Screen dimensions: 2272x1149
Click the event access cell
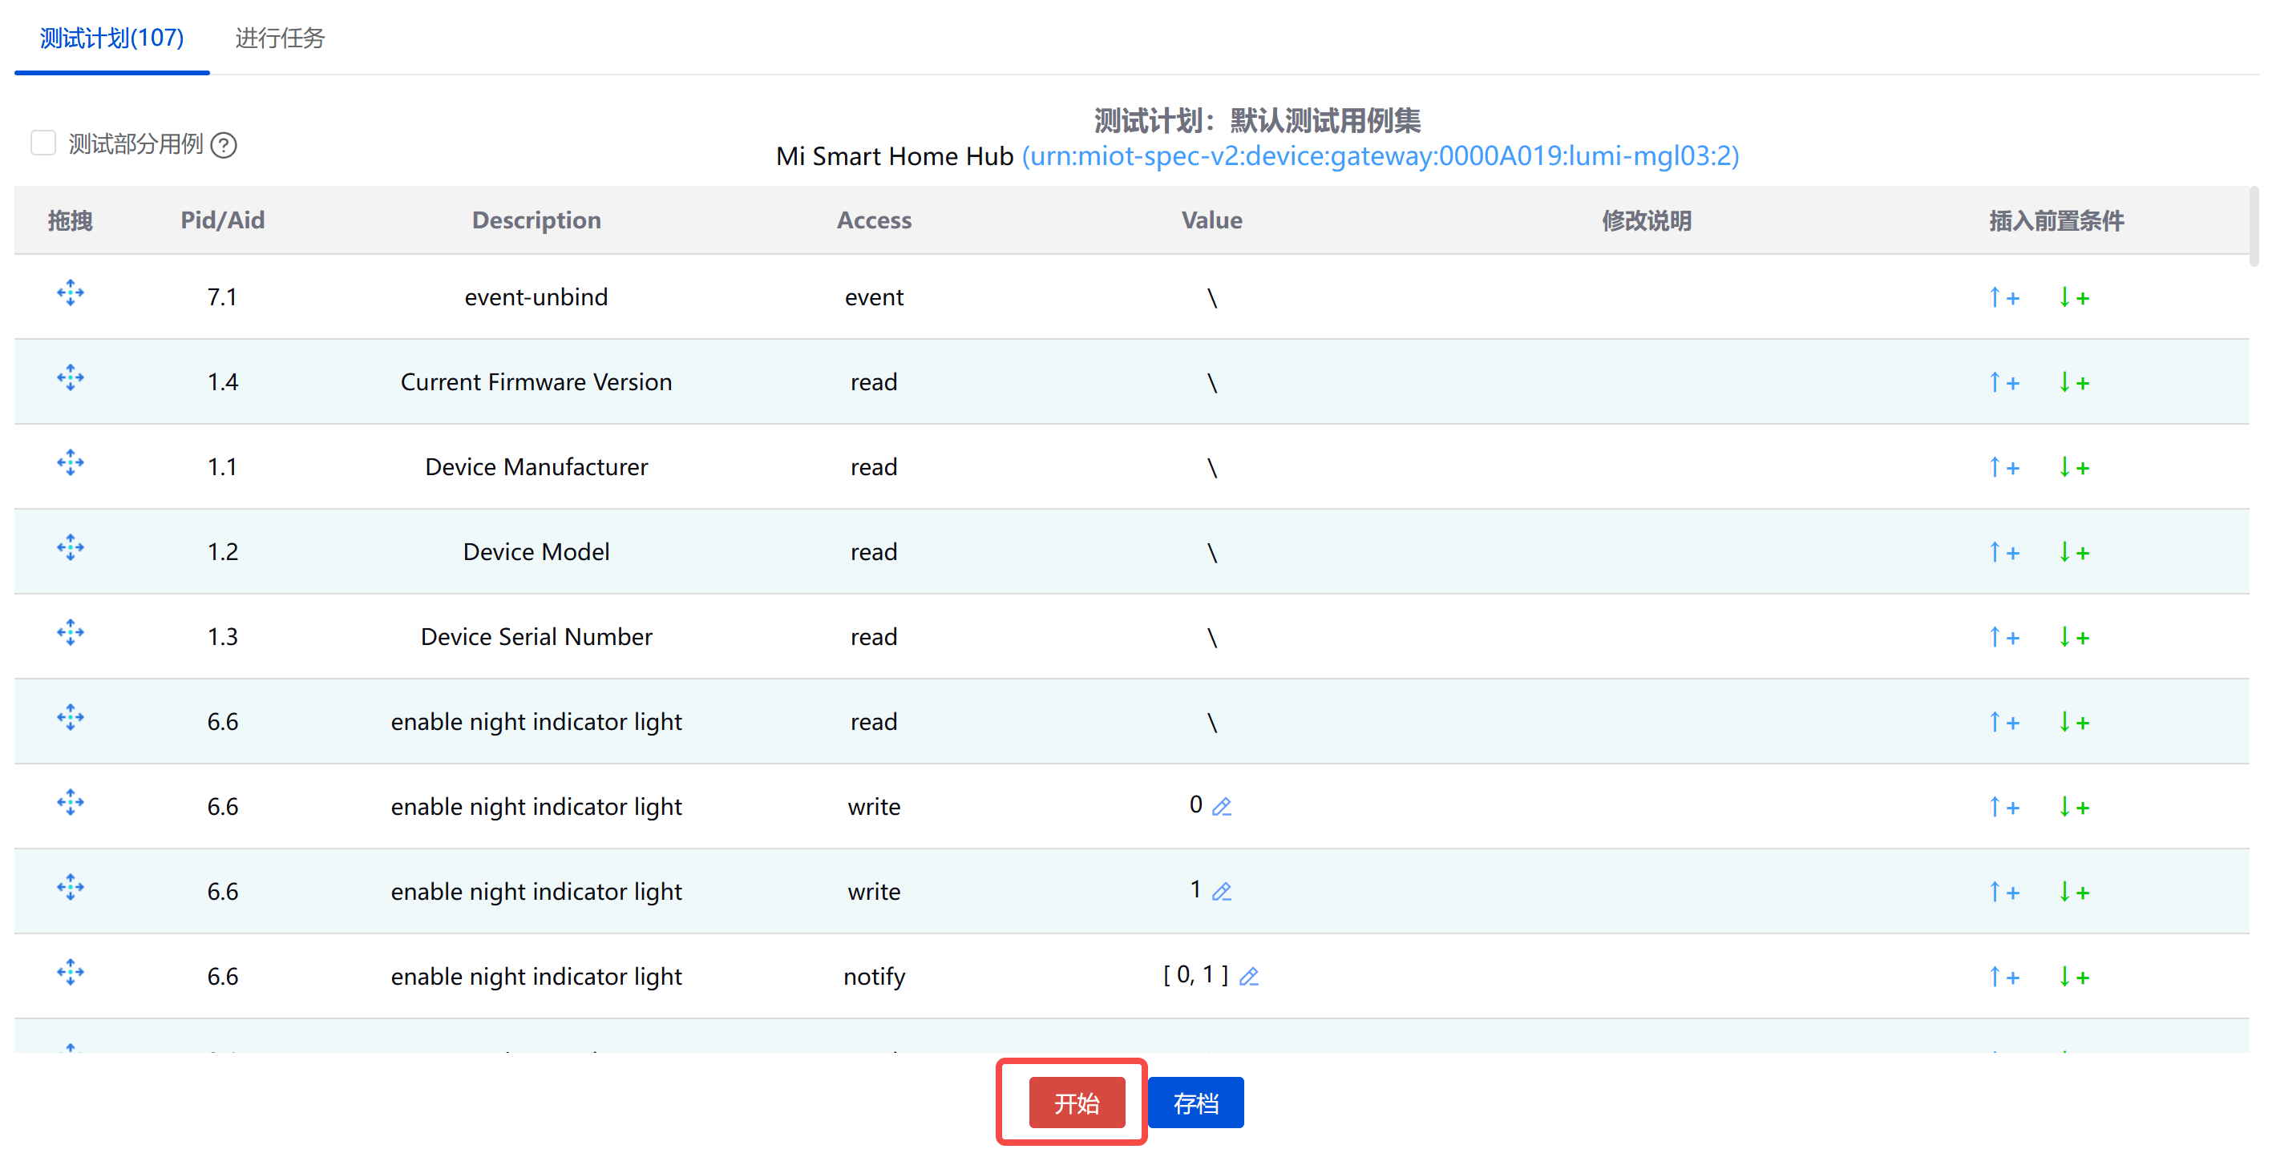pyautogui.click(x=874, y=297)
